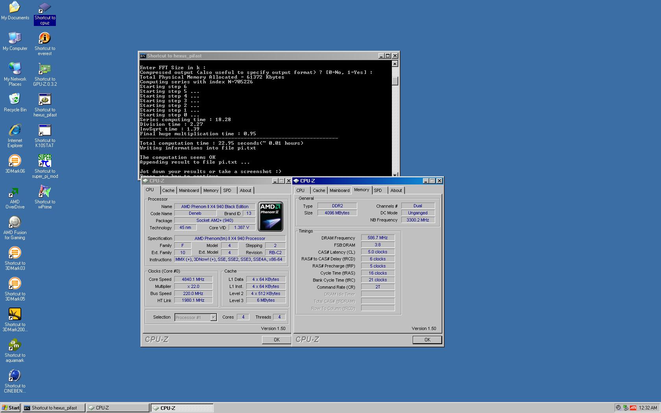The height and width of the screenshot is (413, 661).
Task: Click the Command Rate value 2T
Action: (378, 287)
